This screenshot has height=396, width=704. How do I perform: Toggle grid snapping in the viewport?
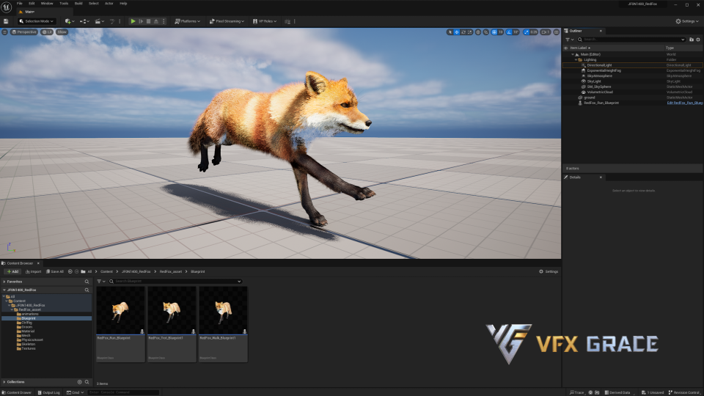494,32
